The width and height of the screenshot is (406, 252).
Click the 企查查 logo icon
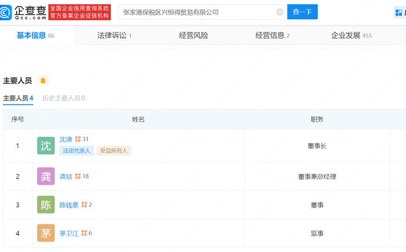[6, 12]
